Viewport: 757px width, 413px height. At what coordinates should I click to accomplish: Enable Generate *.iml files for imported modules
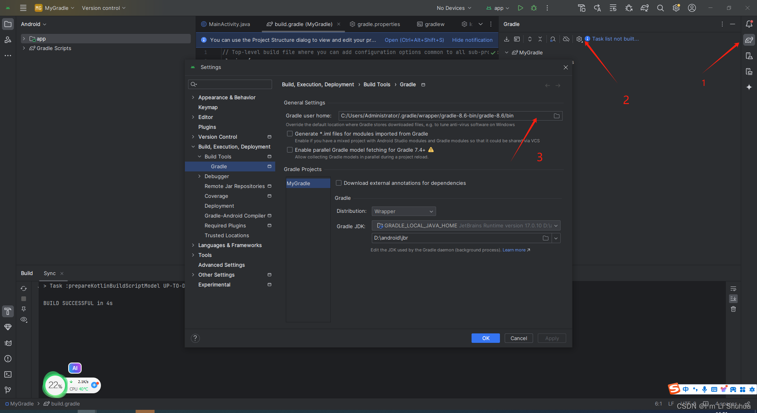(x=290, y=134)
